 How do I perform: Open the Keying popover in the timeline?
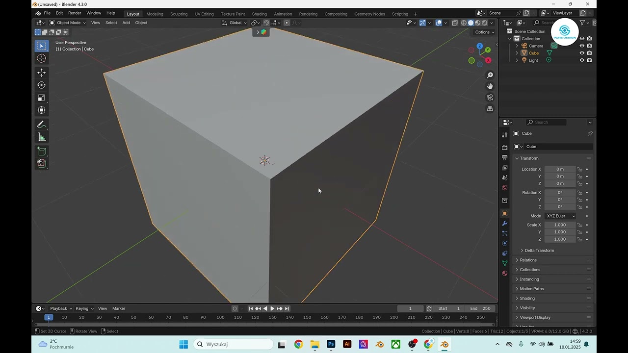(x=84, y=308)
